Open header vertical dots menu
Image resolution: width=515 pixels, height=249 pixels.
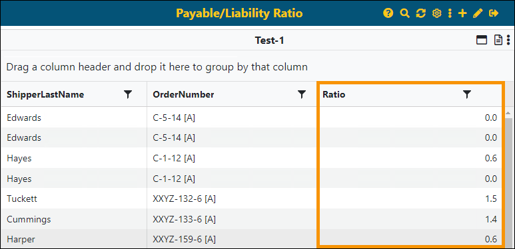coord(450,13)
